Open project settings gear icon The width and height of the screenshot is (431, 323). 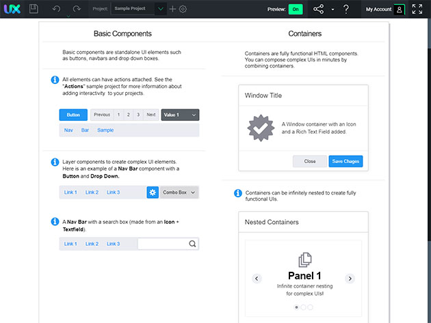point(183,10)
